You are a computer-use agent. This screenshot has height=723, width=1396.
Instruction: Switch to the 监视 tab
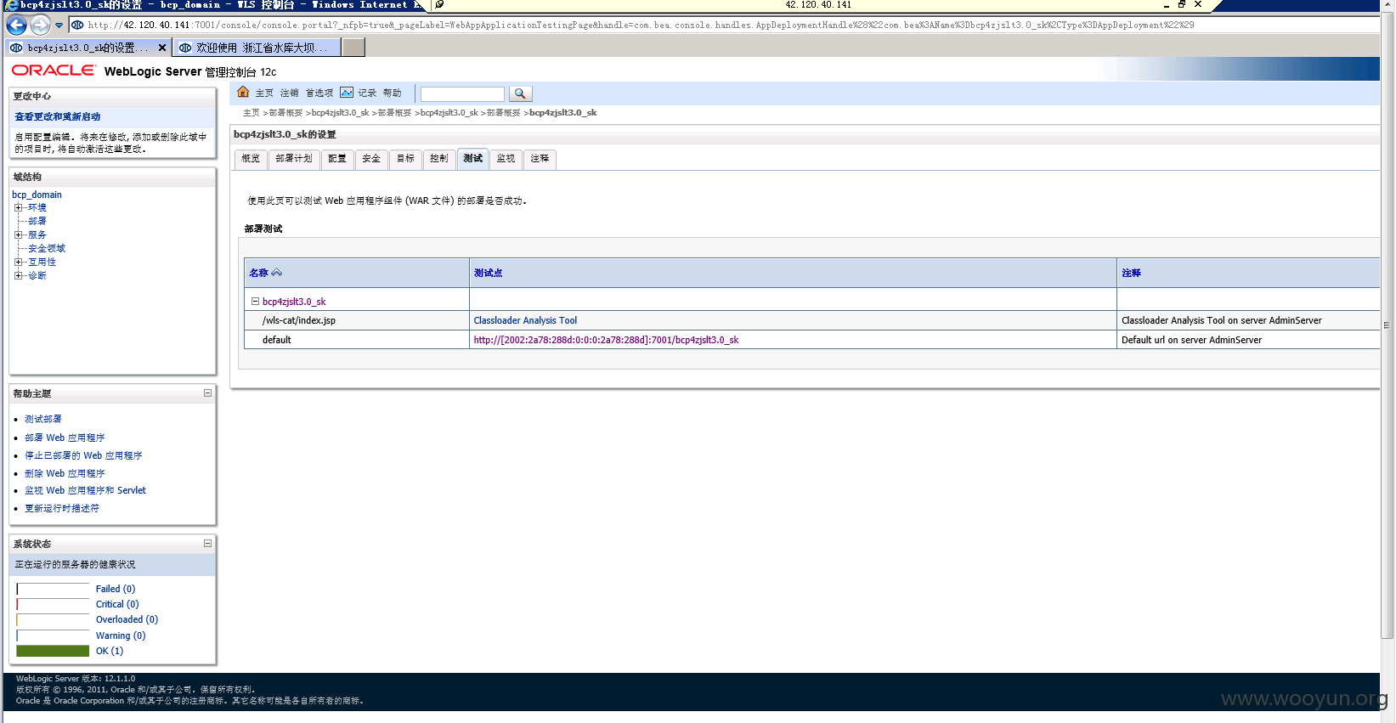[506, 159]
